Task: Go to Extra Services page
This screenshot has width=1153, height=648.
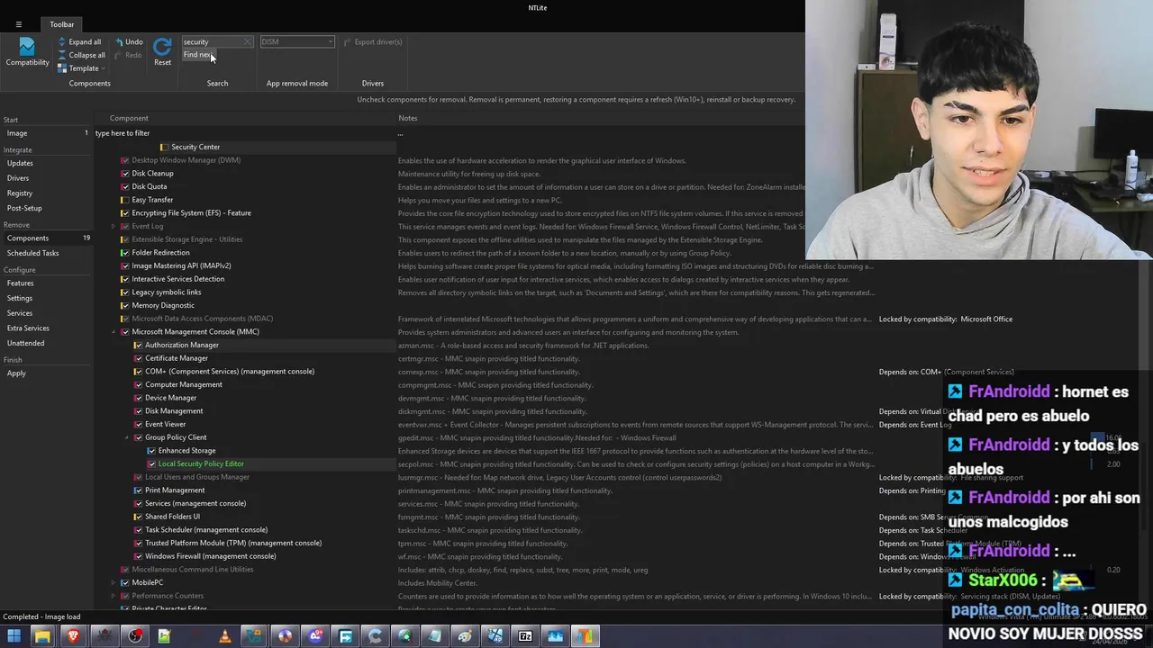Action: [28, 328]
